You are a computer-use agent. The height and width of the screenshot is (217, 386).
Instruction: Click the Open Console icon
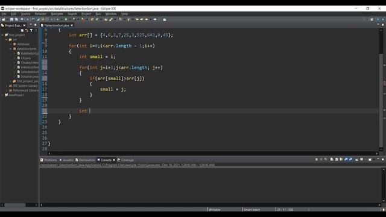point(370,159)
